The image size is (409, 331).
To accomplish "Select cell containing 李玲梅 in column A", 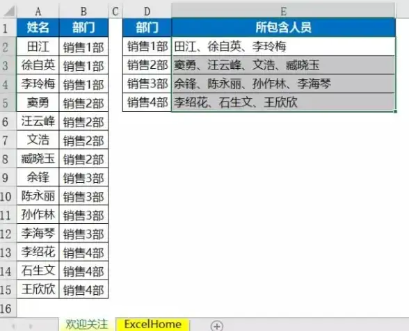I will tap(38, 84).
